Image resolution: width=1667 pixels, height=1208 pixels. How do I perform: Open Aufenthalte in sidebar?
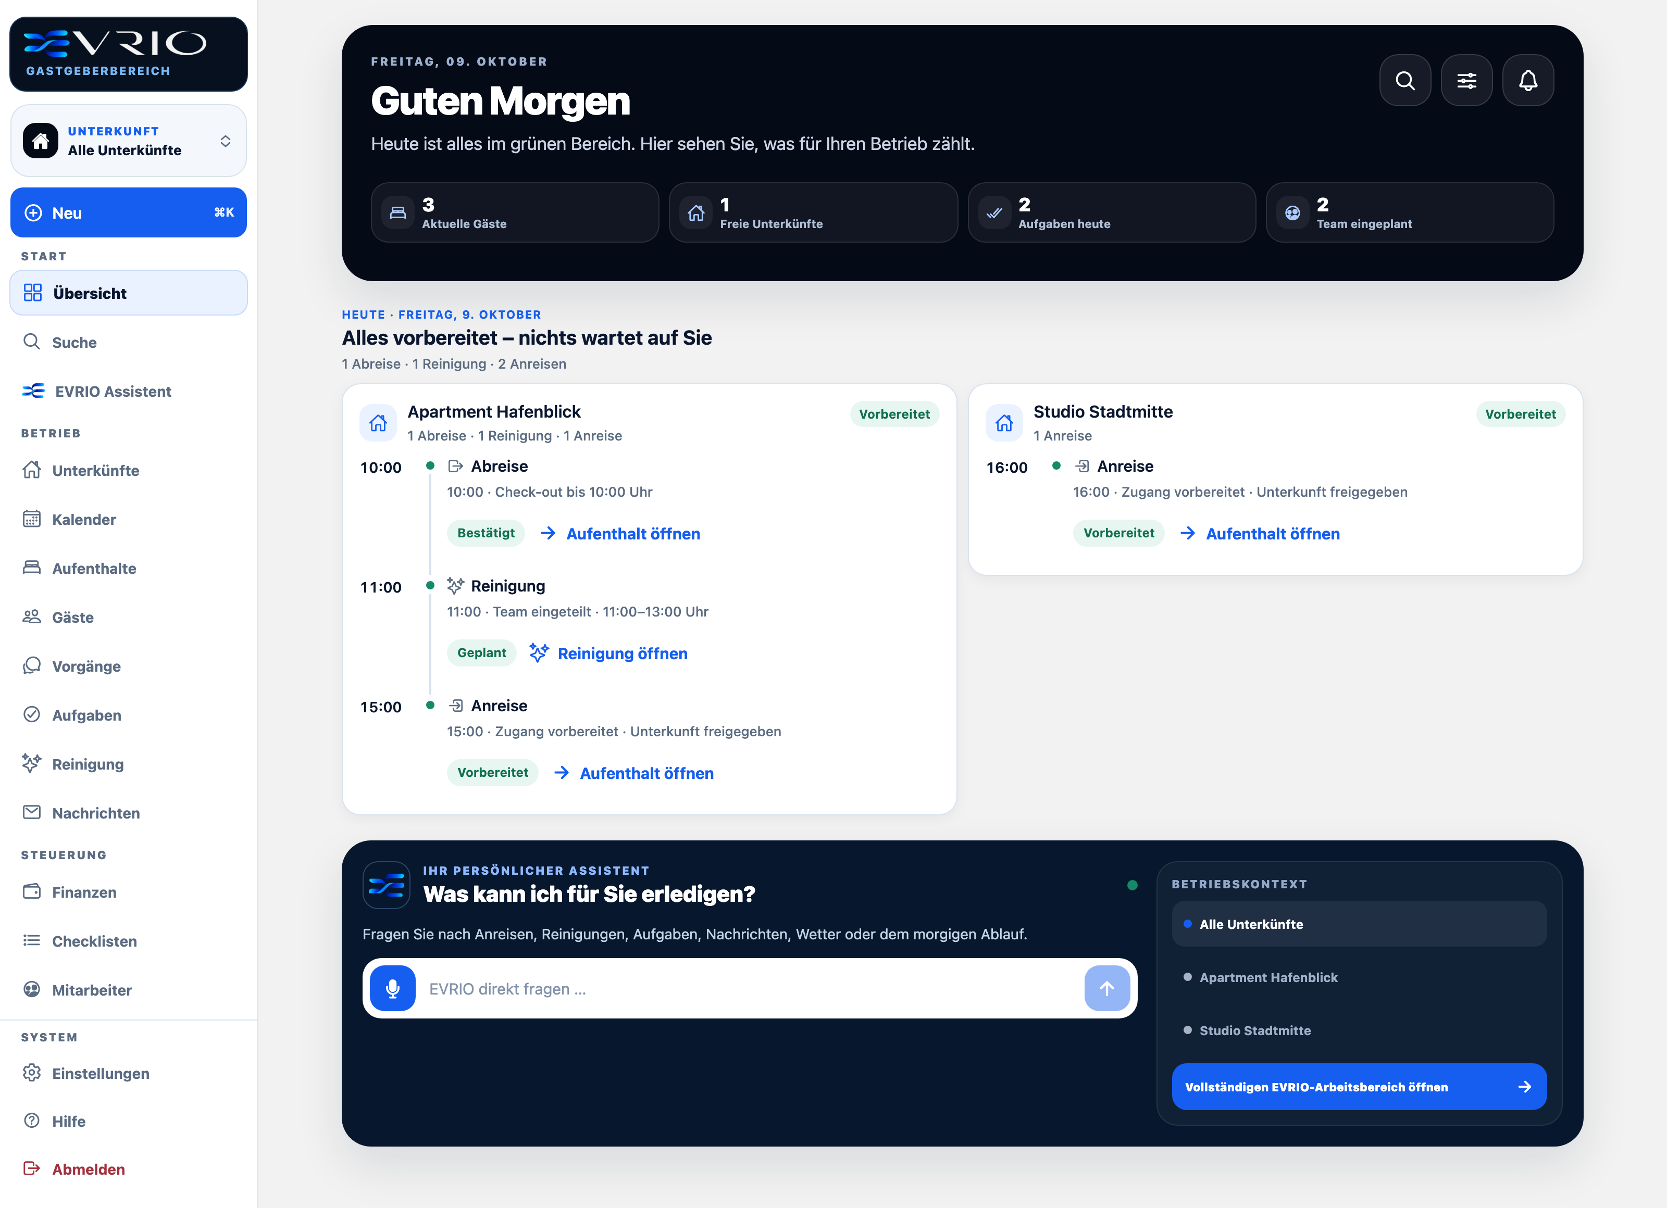pyautogui.click(x=129, y=568)
